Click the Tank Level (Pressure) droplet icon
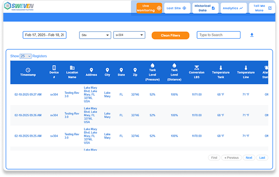Viewport: 279px width, 177px height. (152, 66)
